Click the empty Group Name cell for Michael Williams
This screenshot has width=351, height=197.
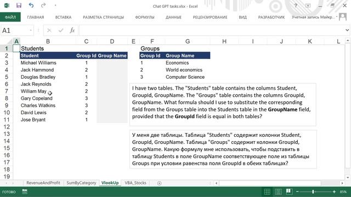tap(112, 63)
